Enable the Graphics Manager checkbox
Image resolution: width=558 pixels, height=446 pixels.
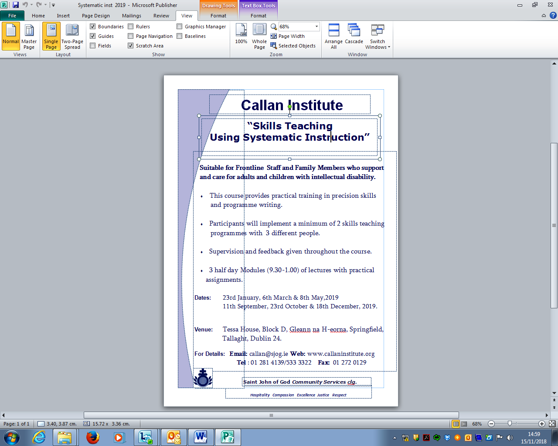pyautogui.click(x=179, y=27)
